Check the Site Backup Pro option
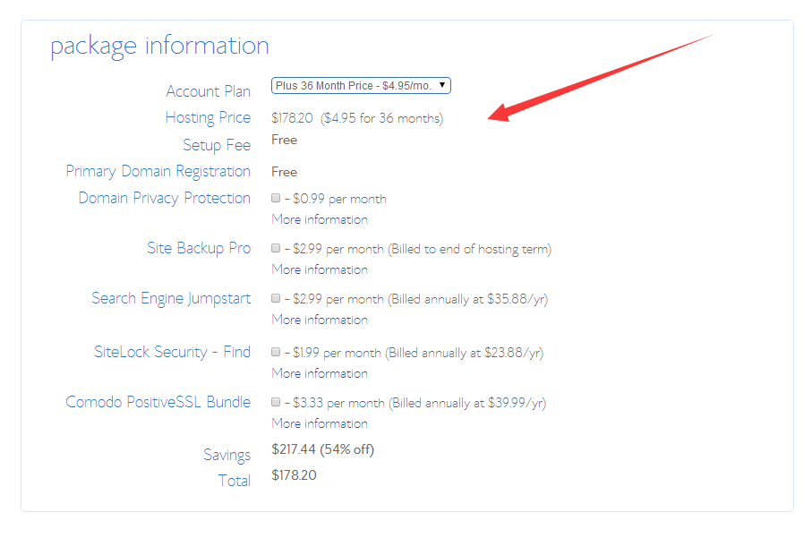 tap(276, 249)
